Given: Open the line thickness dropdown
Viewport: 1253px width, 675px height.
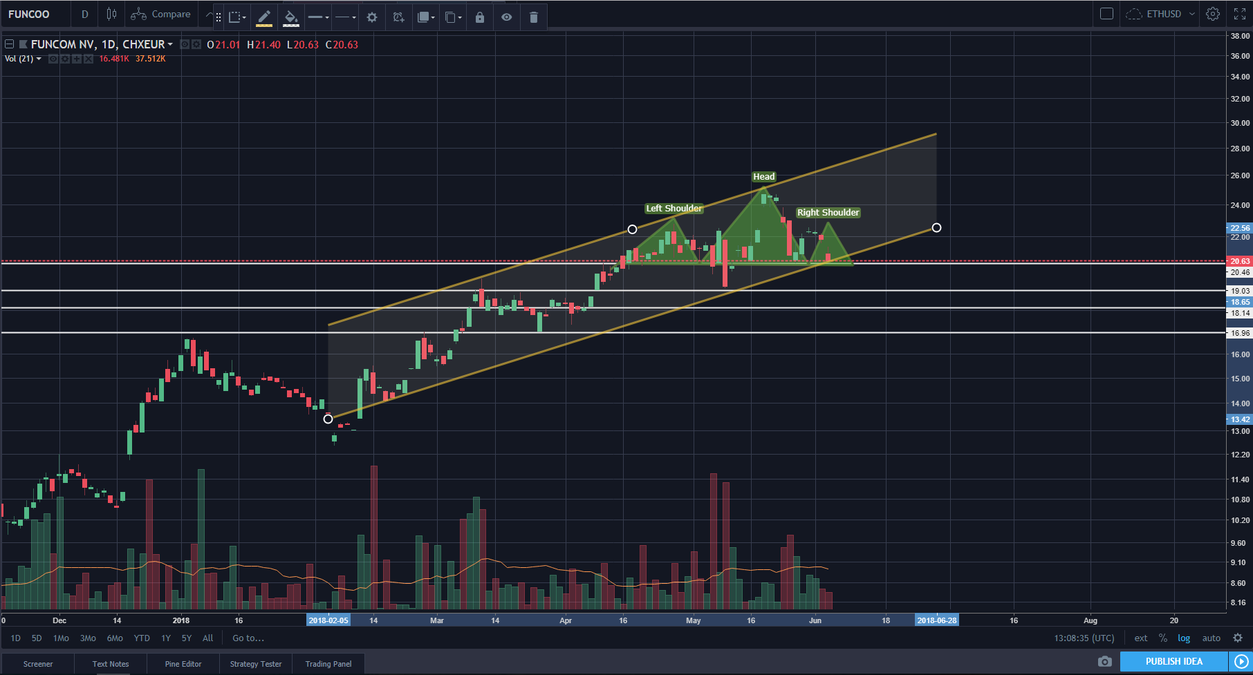Looking at the screenshot, I should pyautogui.click(x=318, y=17).
